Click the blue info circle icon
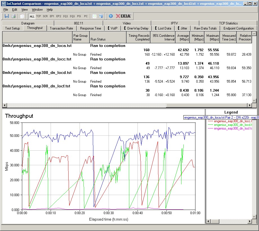The image size is (259, 231). click(x=111, y=16)
